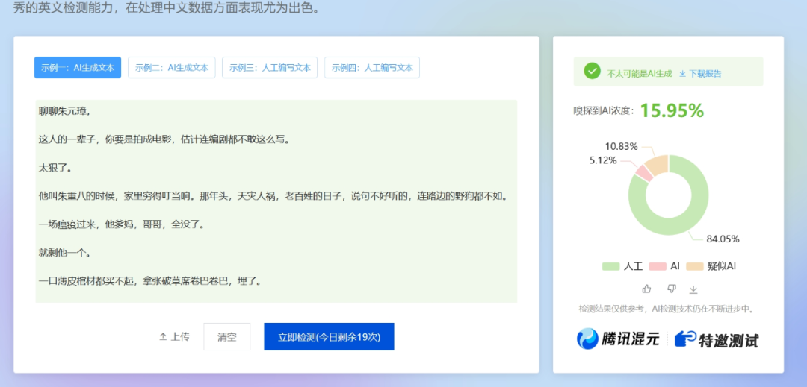Click the line 就剩他一个。
The width and height of the screenshot is (807, 387).
tap(65, 253)
